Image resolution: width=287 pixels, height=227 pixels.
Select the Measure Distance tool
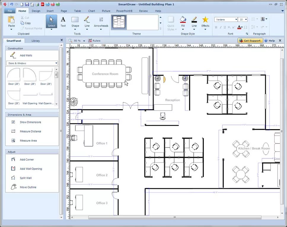click(26, 131)
